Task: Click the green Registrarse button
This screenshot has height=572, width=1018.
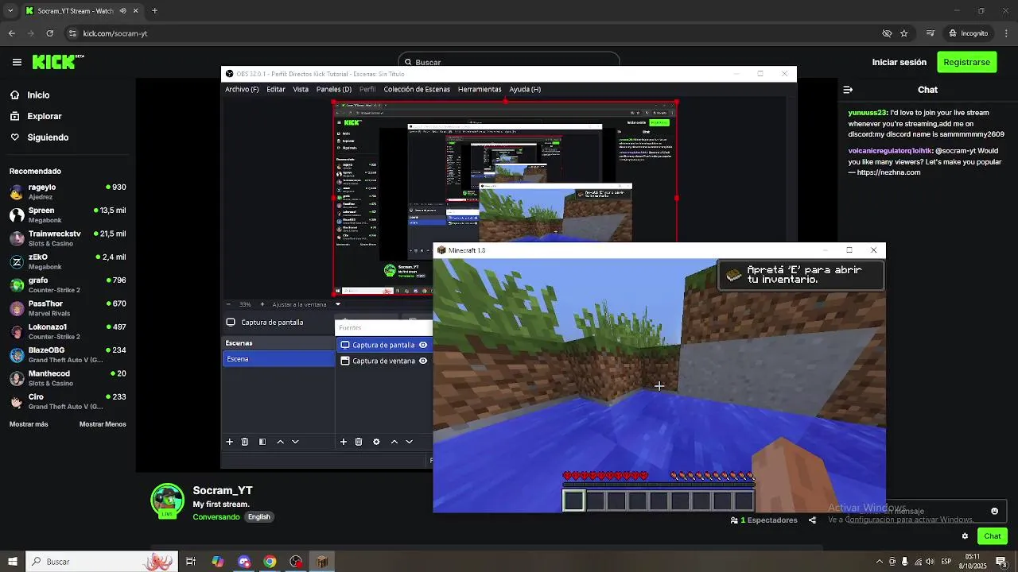Action: 966,62
